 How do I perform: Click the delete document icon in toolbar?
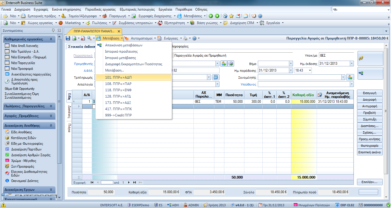(x=83, y=38)
